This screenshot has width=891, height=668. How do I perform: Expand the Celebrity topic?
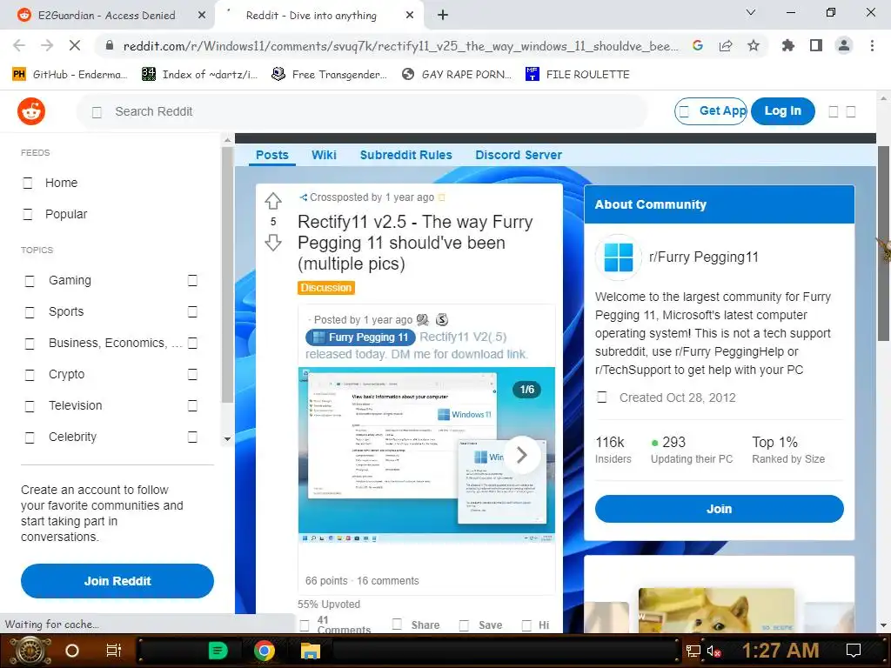(192, 437)
